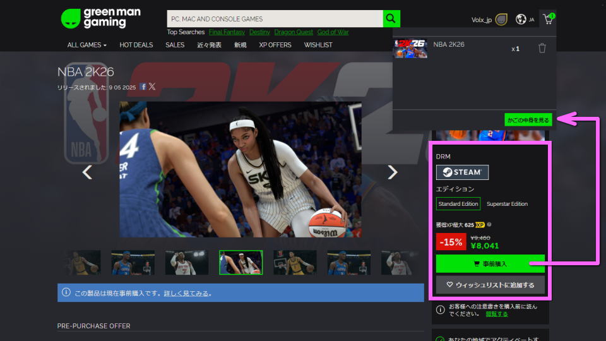
Task: Click NBA 2K26 cart item thumbnail
Action: 410,48
